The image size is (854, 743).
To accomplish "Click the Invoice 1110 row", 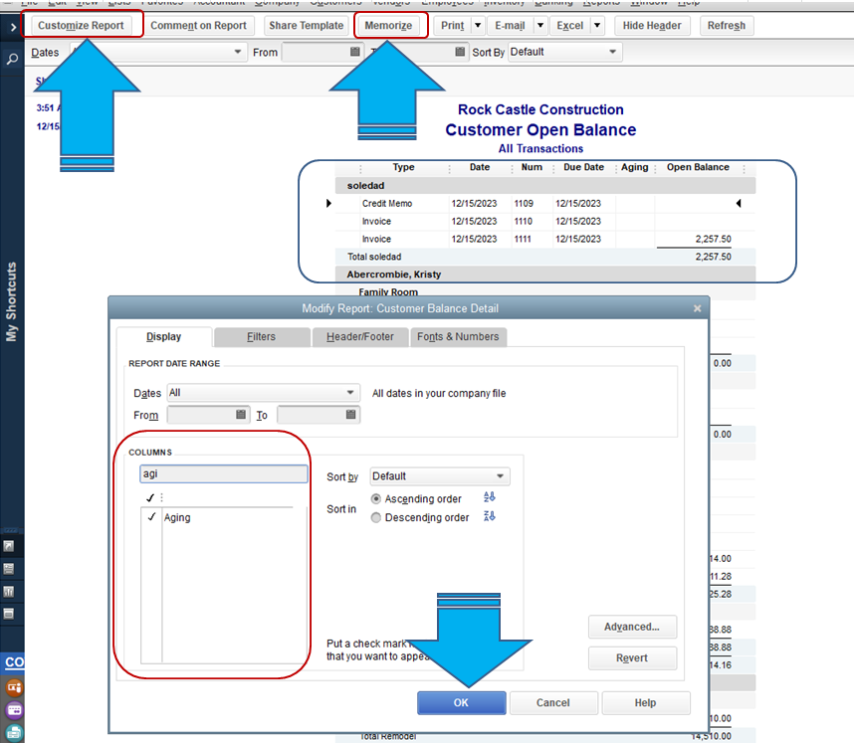I will (x=545, y=222).
